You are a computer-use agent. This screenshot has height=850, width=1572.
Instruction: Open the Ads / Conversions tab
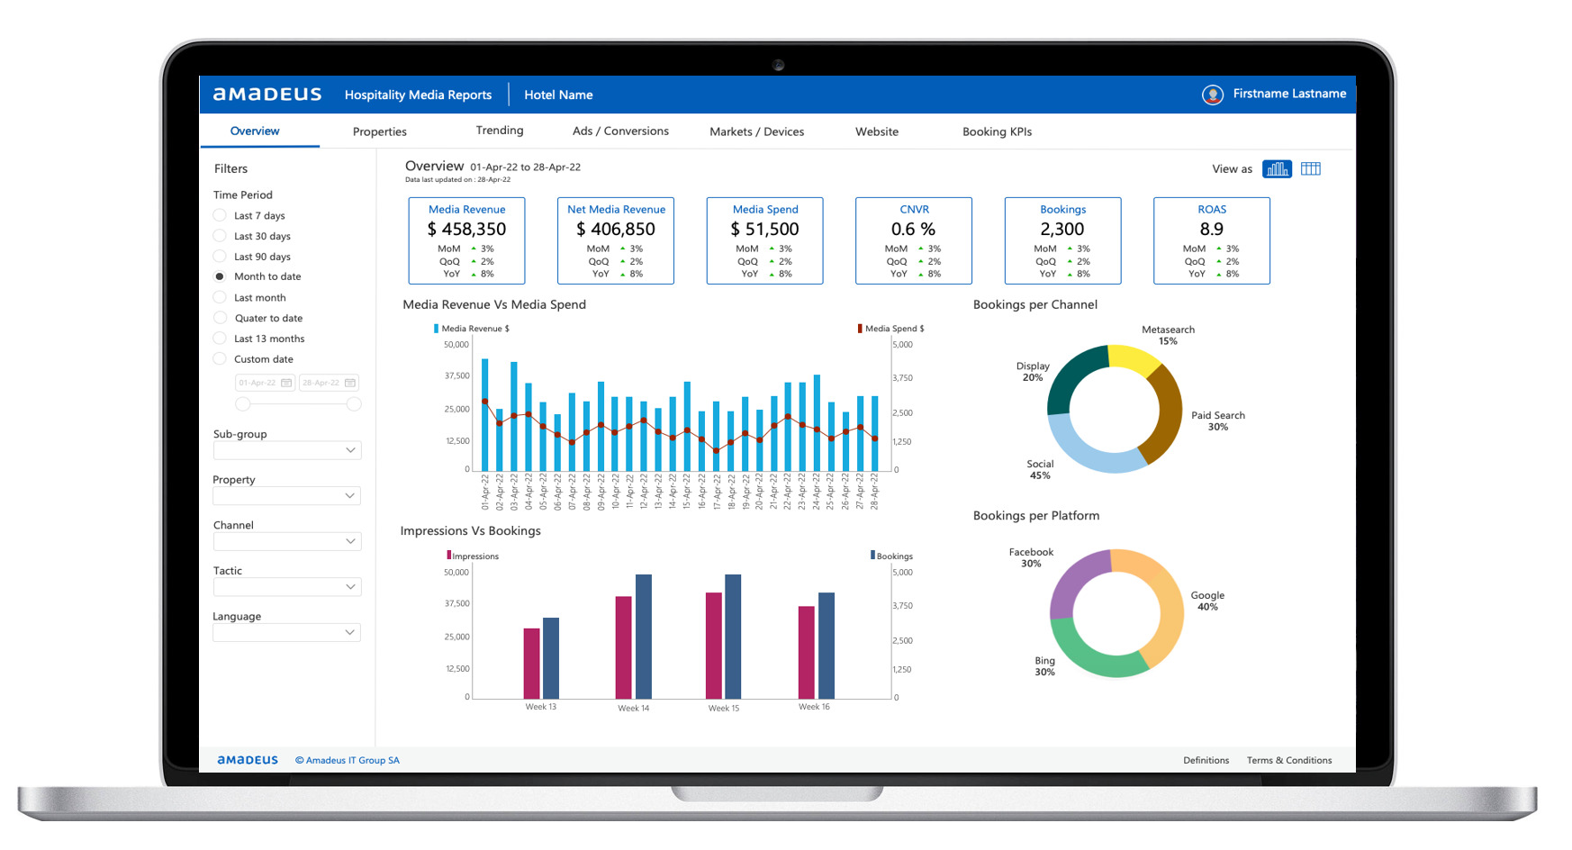(620, 131)
